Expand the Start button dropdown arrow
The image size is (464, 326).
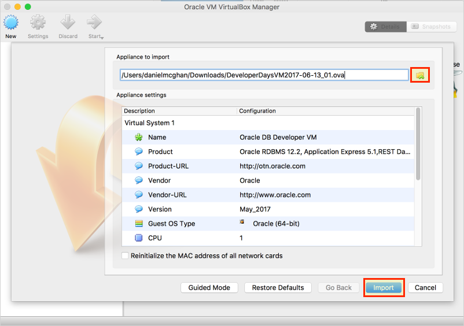(103, 38)
